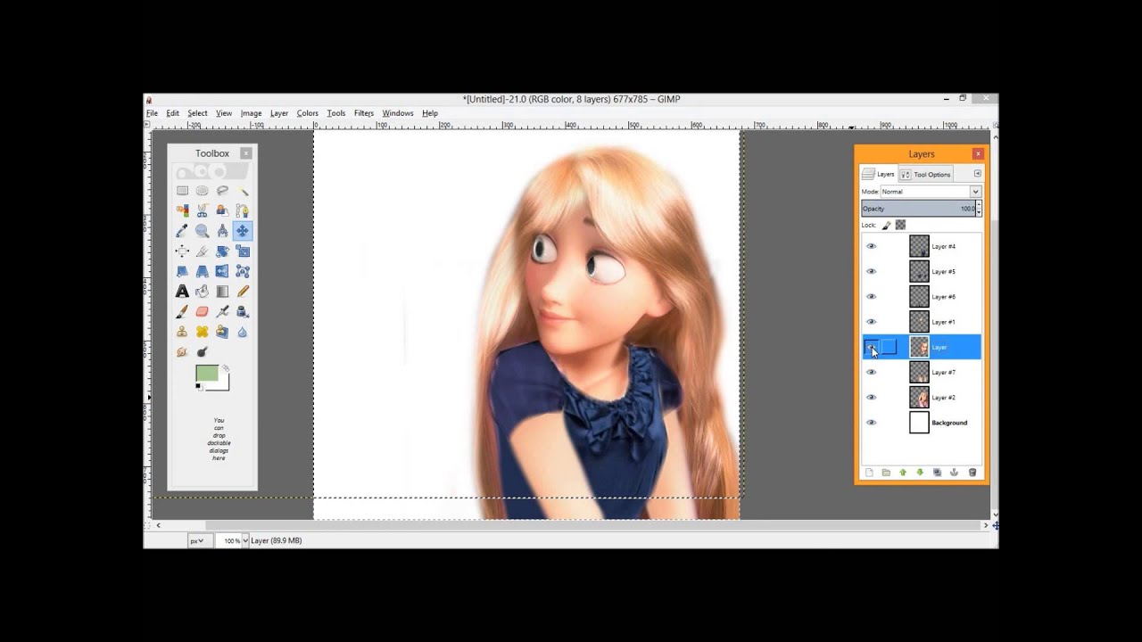Select the Blend gradient tool
Viewport: 1142px width, 642px height.
pos(222,292)
